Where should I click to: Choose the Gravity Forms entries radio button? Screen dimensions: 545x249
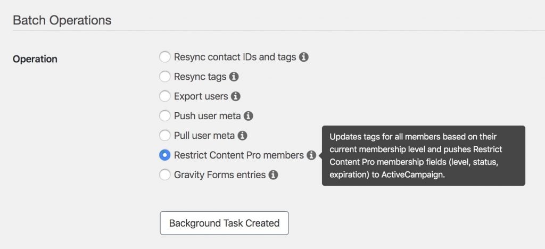pyautogui.click(x=165, y=175)
